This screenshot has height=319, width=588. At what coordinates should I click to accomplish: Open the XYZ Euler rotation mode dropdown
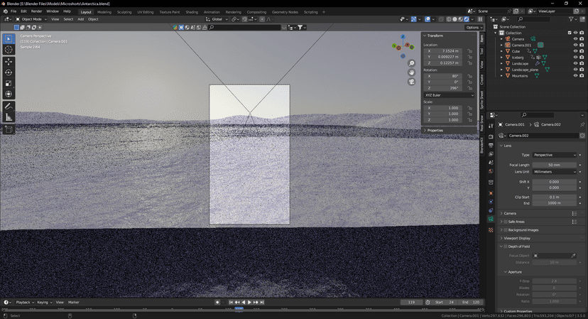point(449,94)
